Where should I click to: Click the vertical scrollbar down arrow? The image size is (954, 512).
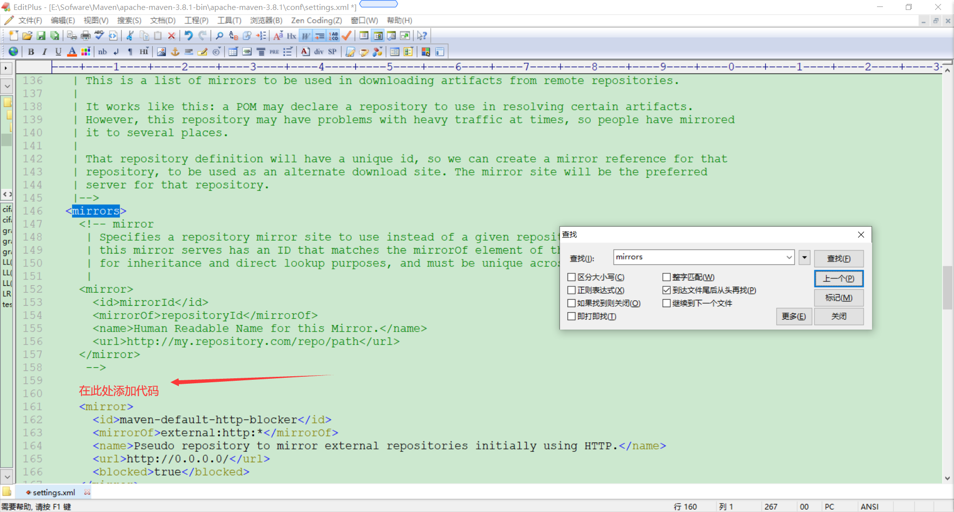pos(948,478)
